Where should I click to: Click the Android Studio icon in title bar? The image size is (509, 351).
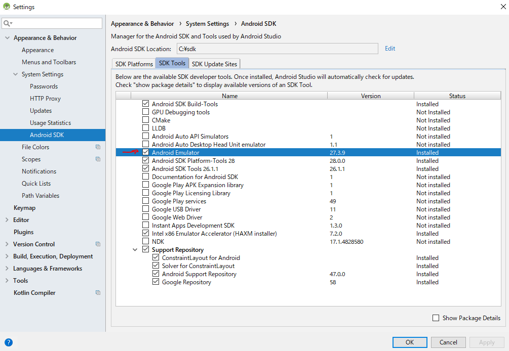[7, 7]
